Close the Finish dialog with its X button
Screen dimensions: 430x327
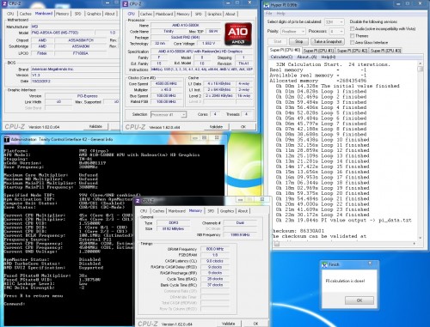(x=370, y=263)
